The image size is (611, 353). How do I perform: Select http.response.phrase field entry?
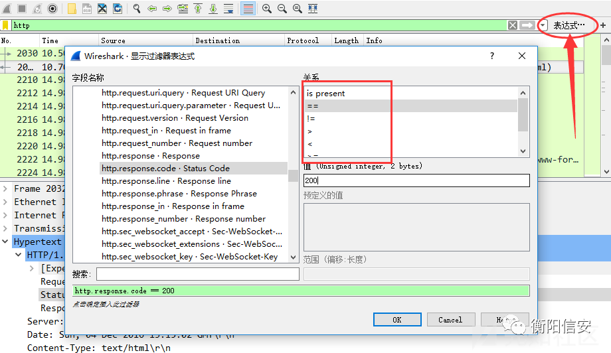[x=179, y=194]
